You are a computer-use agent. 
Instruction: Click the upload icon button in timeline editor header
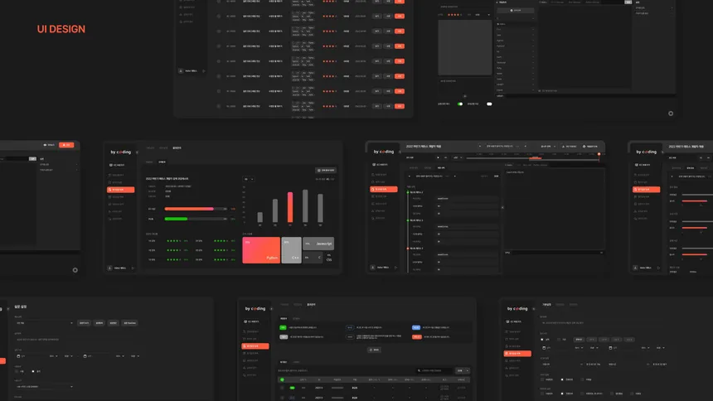pyautogui.click(x=570, y=147)
